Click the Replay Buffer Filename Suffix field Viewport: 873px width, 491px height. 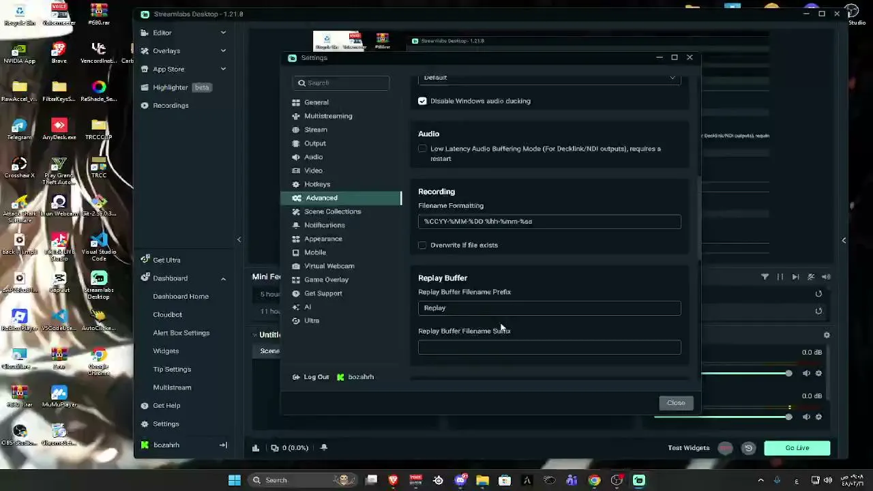pyautogui.click(x=549, y=348)
